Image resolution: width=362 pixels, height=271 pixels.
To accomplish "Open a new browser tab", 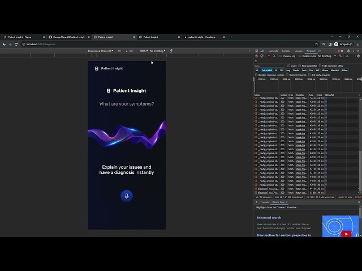I will pyautogui.click(x=231, y=37).
